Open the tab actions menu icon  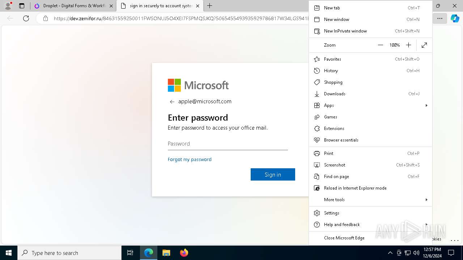[x=22, y=6]
